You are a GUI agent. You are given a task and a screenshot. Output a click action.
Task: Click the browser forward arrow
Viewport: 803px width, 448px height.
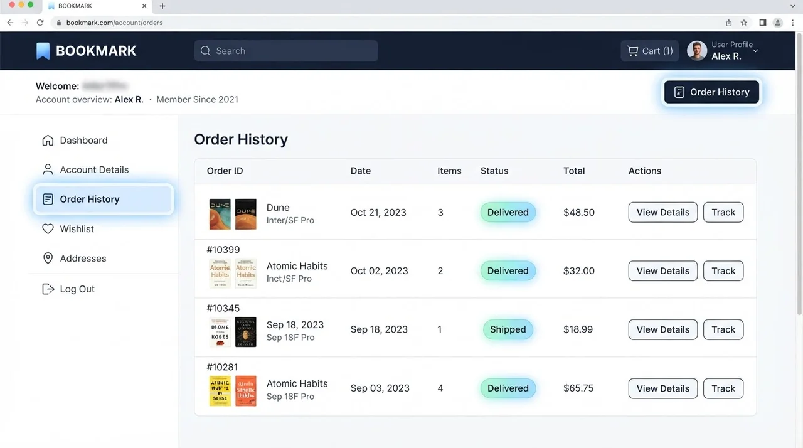[x=25, y=23]
